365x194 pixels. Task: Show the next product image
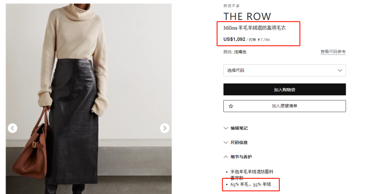165,128
